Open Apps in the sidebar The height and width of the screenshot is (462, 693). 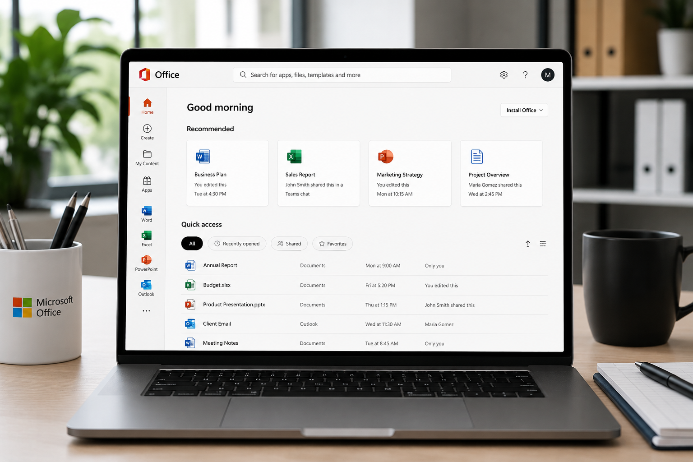pos(147,184)
